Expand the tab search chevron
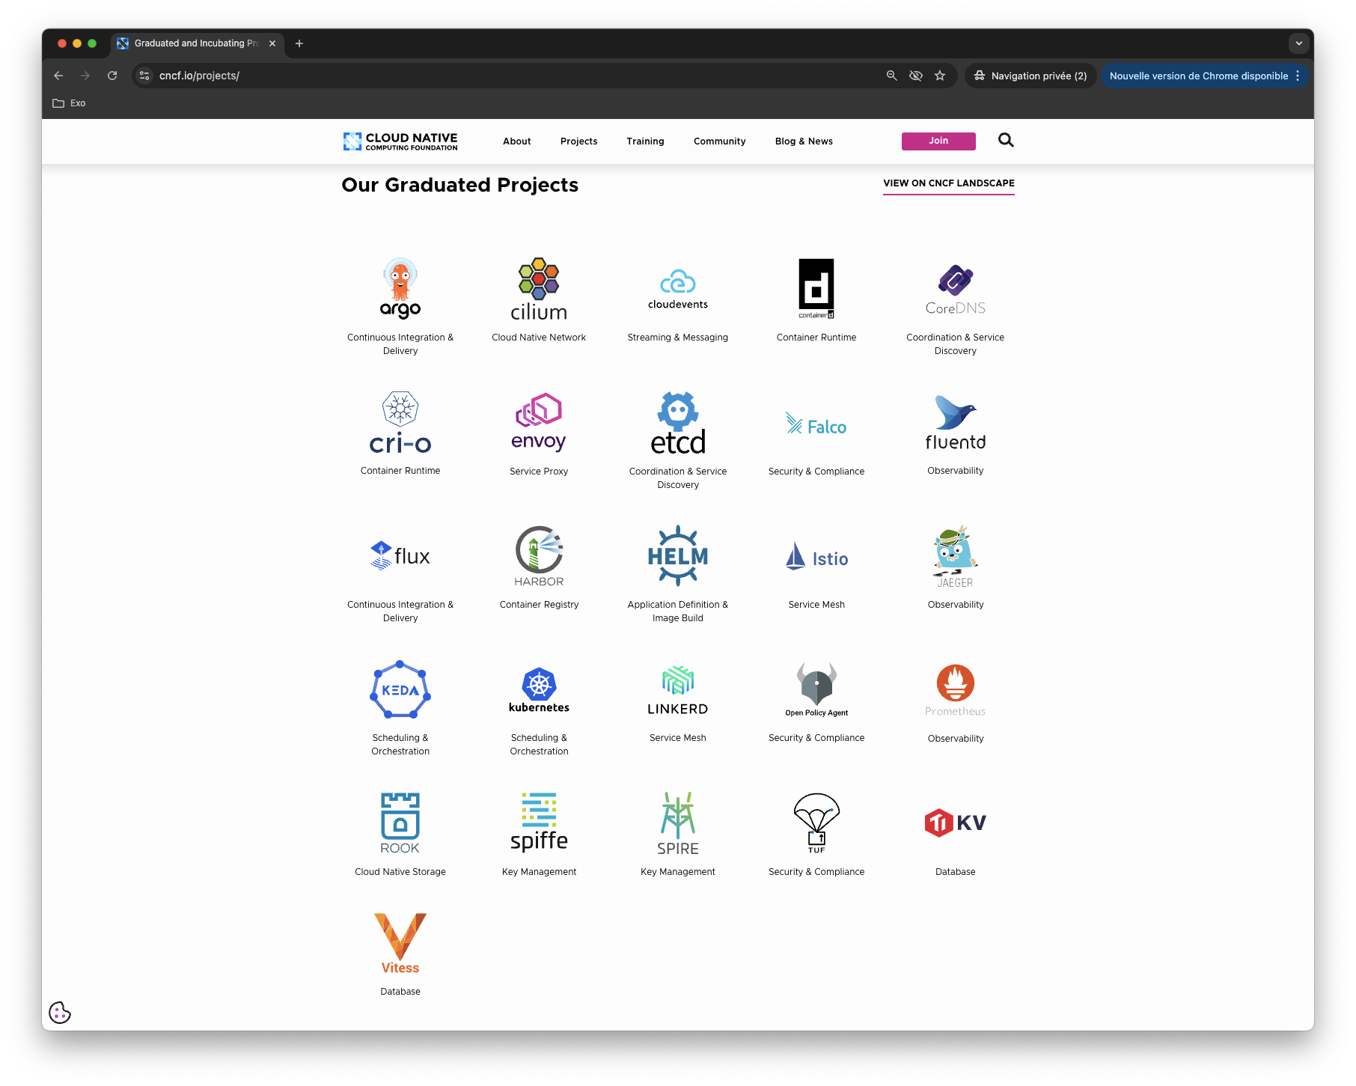The image size is (1356, 1086). coord(1298,43)
